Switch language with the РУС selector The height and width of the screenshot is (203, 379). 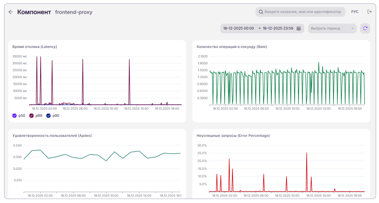click(355, 12)
